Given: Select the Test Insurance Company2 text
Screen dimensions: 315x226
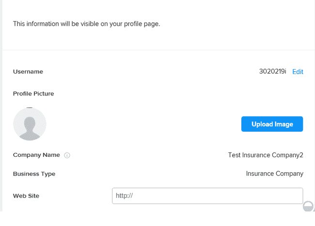Looking at the screenshot, I should 265,155.
